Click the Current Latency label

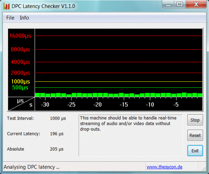pyautogui.click(x=24, y=134)
